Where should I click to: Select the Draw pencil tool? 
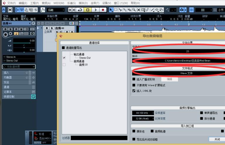147,10
